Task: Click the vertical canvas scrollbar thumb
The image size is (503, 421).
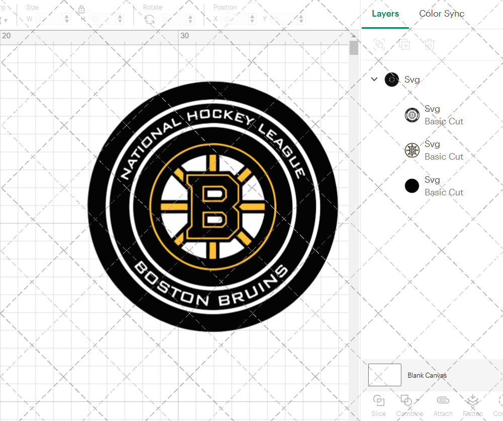Action: [354, 47]
